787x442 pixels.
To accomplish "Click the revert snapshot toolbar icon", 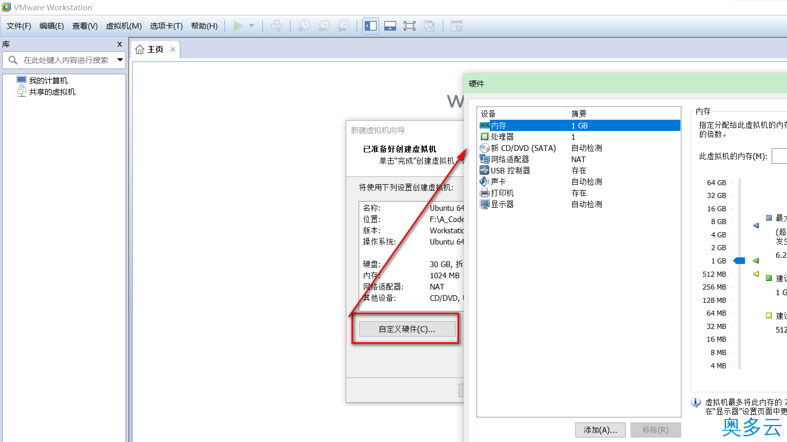I will [x=324, y=26].
